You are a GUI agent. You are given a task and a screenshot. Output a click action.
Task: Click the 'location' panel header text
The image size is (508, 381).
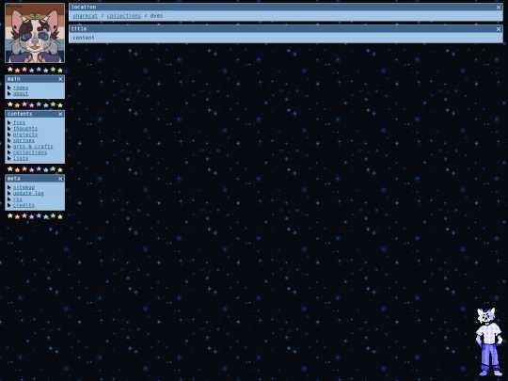point(84,7)
